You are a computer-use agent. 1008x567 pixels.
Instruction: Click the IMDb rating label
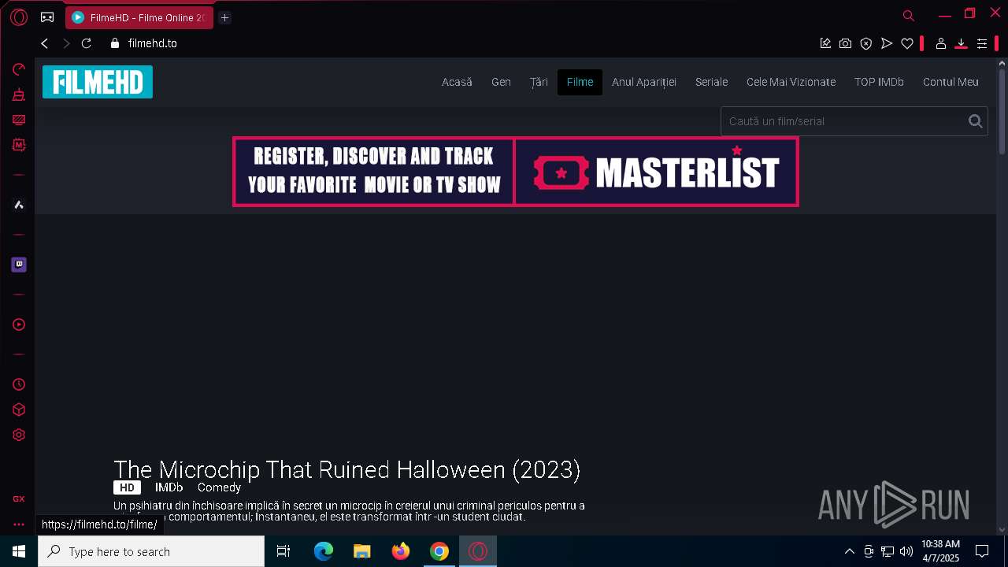169,487
